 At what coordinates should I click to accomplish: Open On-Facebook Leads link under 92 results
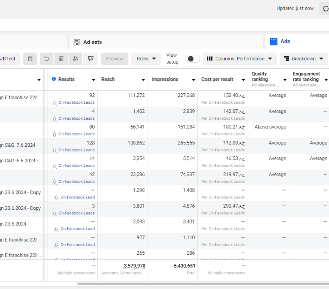pos(76,102)
